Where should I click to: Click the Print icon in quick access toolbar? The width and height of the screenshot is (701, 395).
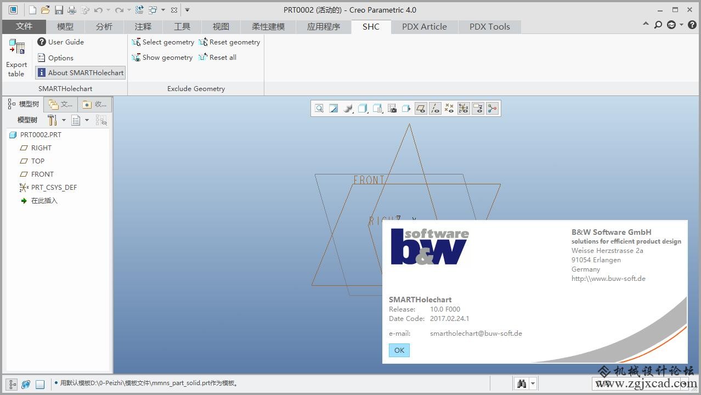[72, 10]
